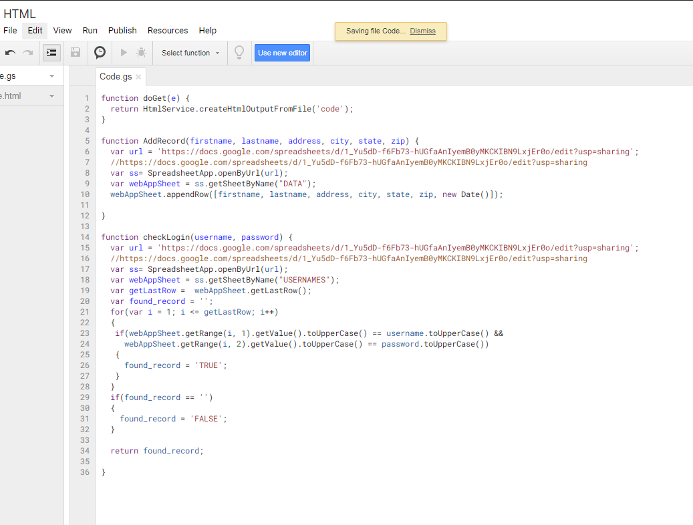Screen dimensions: 693x525
Task: Click line 34 return found_record in editor
Action: point(157,451)
